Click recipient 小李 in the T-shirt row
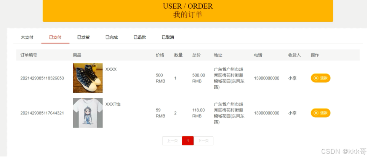This screenshot has width=368, height=158. click(x=293, y=113)
